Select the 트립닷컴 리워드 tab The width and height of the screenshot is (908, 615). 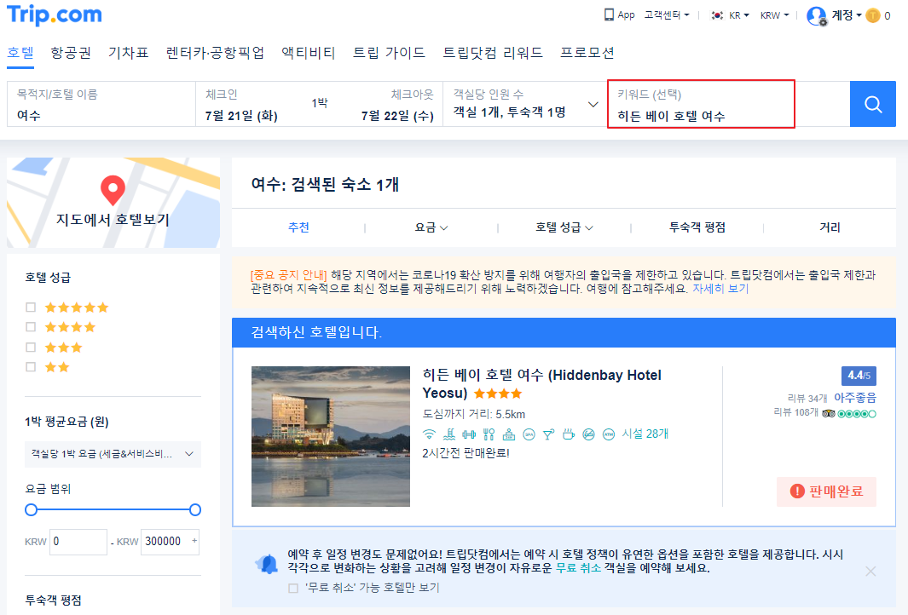click(x=492, y=53)
